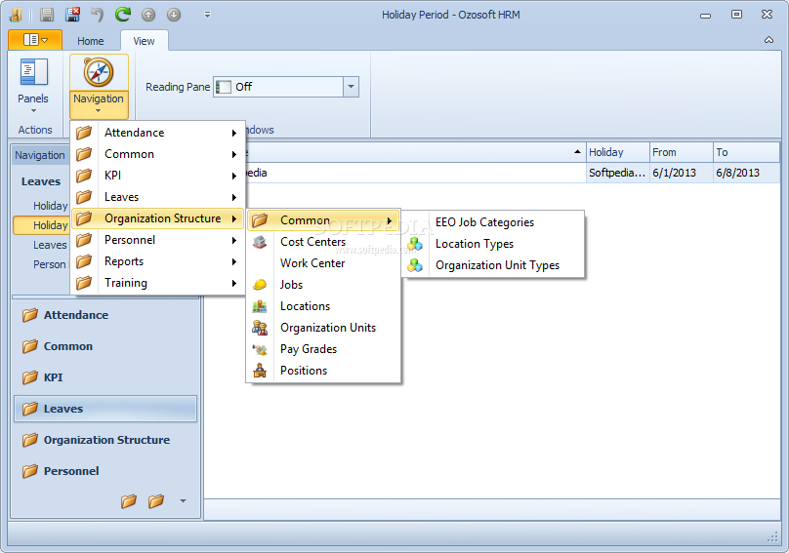The height and width of the screenshot is (553, 789).
Task: Open Common group in navigation pane
Action: tap(105, 346)
